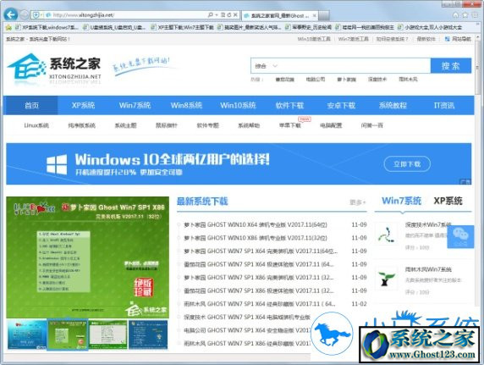
Task: Open 雨林木风 GHOST WIN7 SP1 X64 entry
Action: tap(259, 304)
